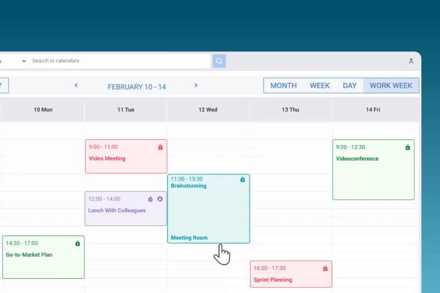The image size is (440, 293).
Task: Select the 11 Tue column header
Action: click(x=126, y=109)
